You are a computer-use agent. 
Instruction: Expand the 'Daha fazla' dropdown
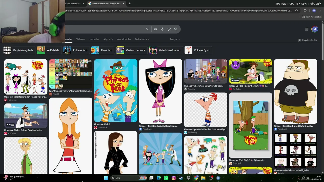142,39
